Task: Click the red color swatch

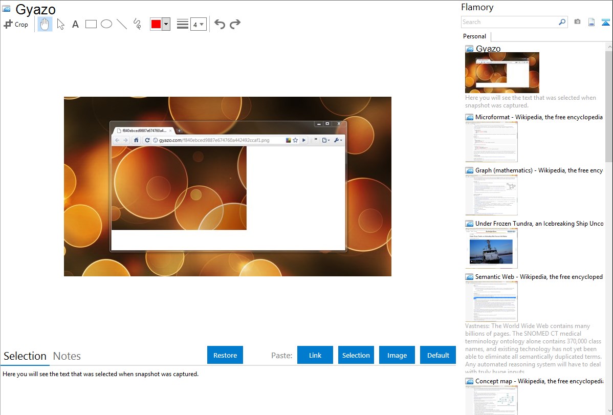Action: pos(156,24)
